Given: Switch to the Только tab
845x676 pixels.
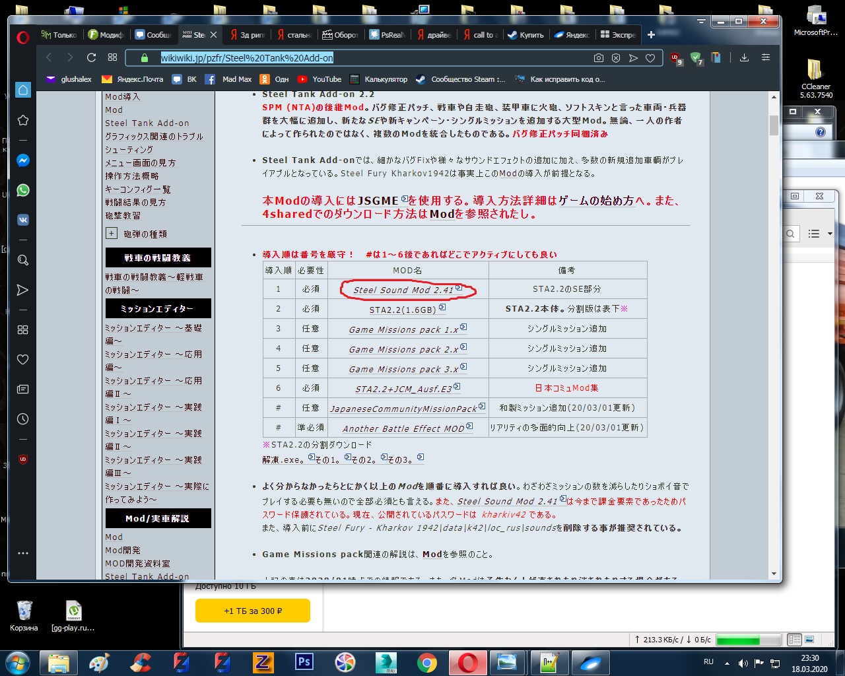Looking at the screenshot, I should click(x=59, y=35).
